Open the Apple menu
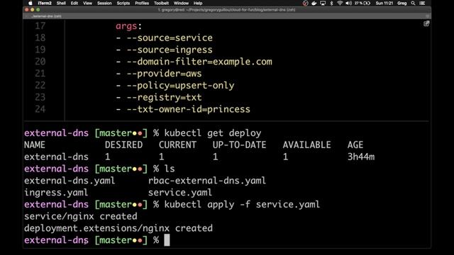Image resolution: width=454 pixels, height=255 pixels. point(31,3)
